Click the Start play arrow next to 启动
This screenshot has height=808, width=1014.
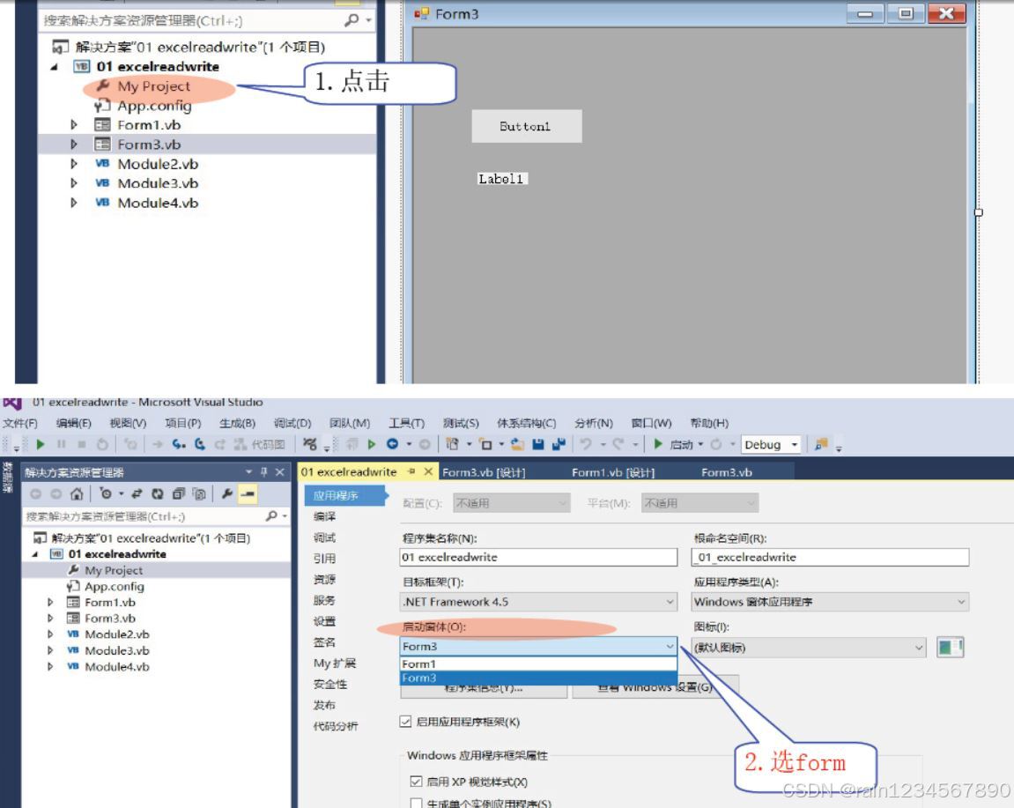pos(658,444)
